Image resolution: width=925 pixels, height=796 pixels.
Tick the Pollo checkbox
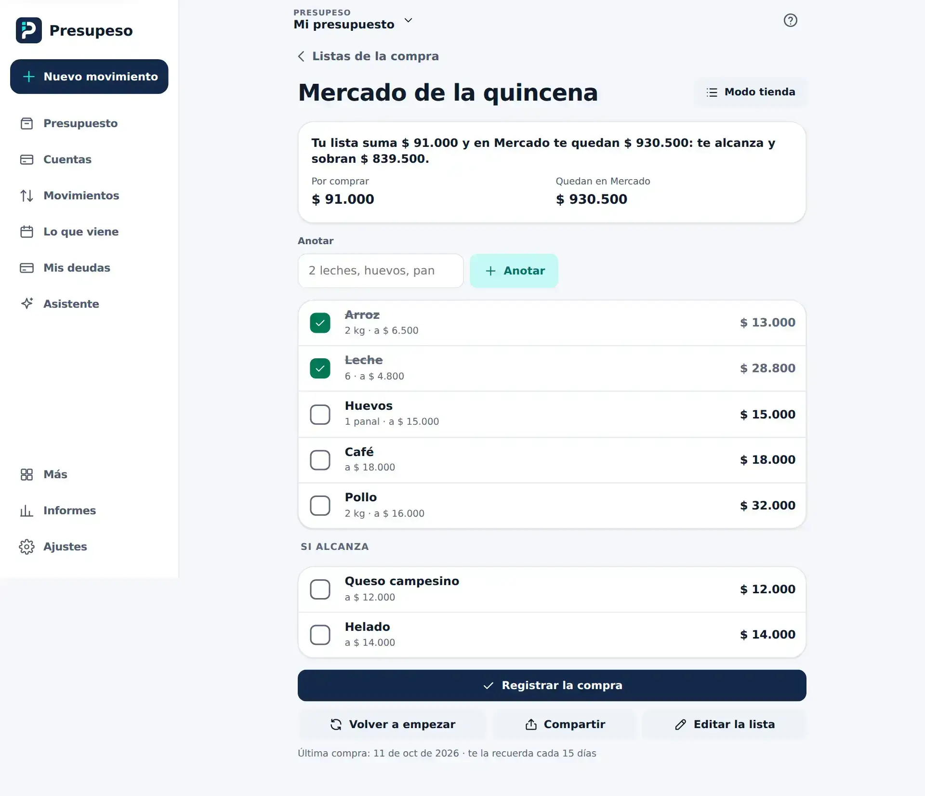tap(320, 506)
